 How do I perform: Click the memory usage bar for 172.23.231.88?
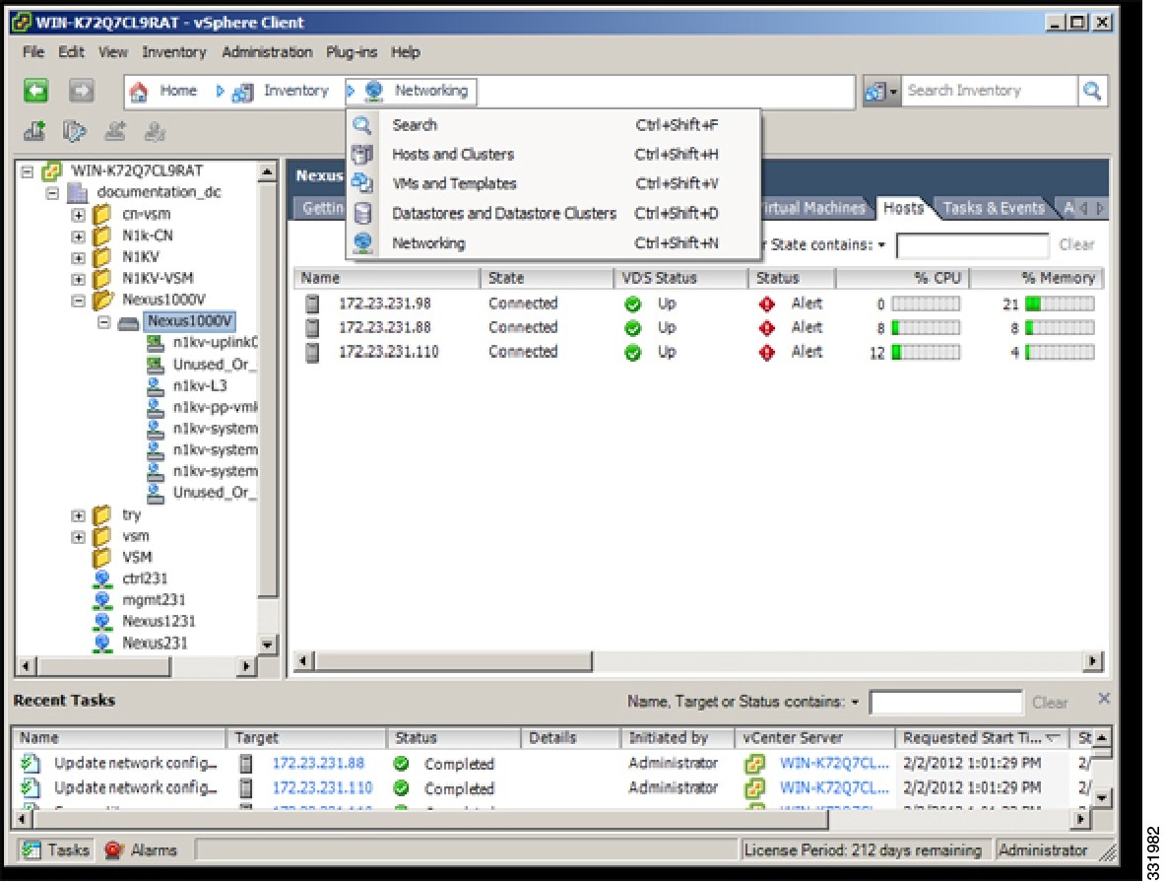click(1060, 328)
